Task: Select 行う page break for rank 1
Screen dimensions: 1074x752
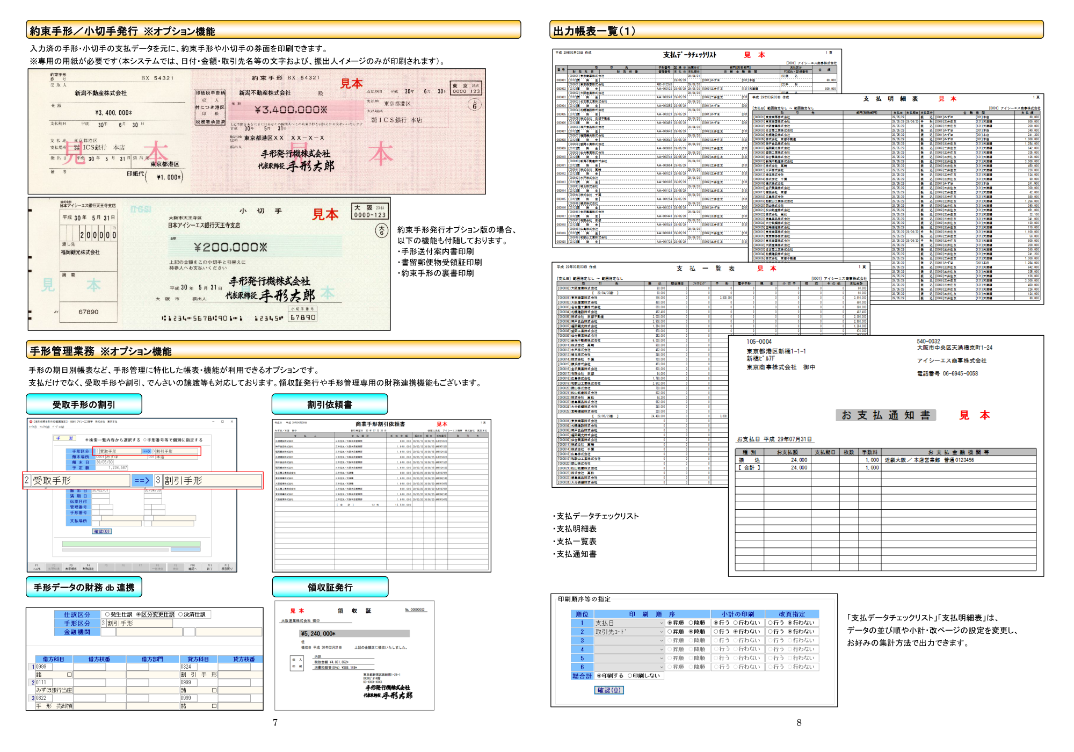Action: (776, 623)
